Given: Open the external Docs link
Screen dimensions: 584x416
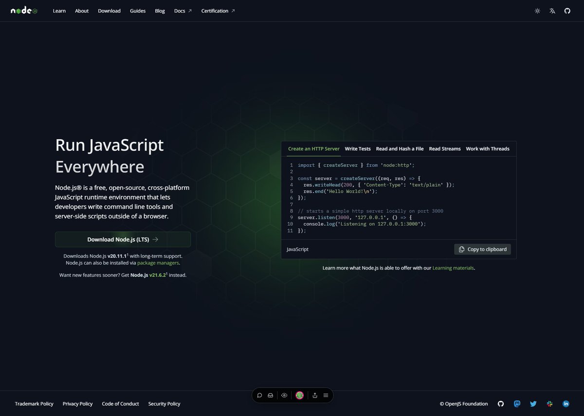Looking at the screenshot, I should click(183, 11).
